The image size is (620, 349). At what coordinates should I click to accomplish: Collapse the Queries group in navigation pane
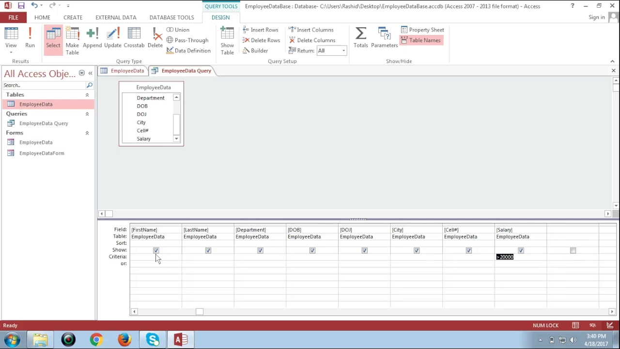point(87,114)
